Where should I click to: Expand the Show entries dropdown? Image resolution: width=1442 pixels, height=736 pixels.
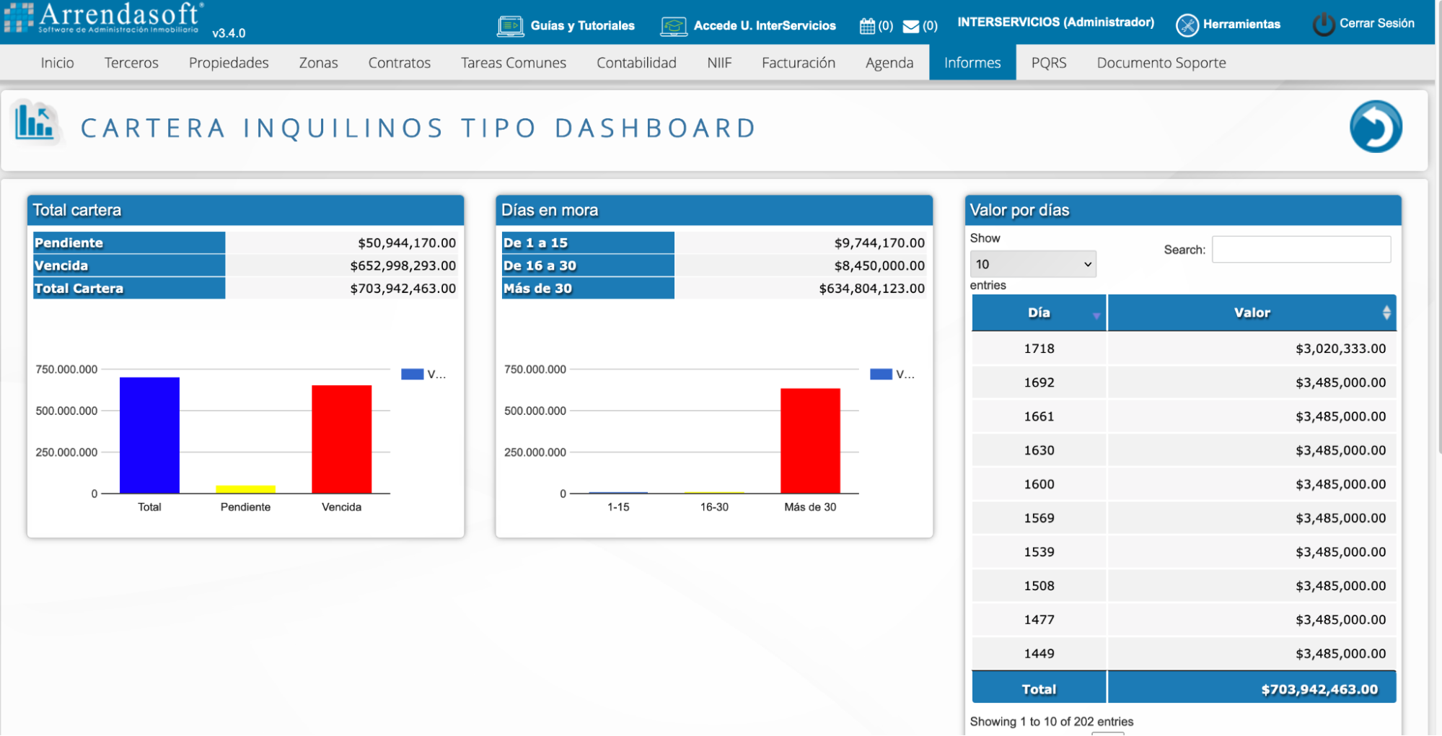coord(1032,264)
